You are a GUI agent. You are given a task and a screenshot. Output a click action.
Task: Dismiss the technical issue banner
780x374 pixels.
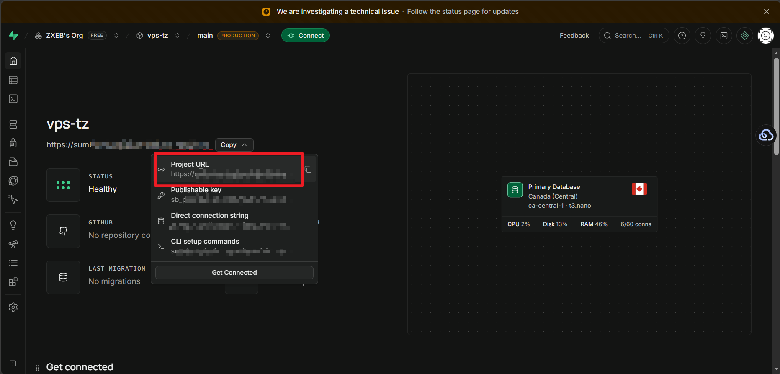(767, 12)
